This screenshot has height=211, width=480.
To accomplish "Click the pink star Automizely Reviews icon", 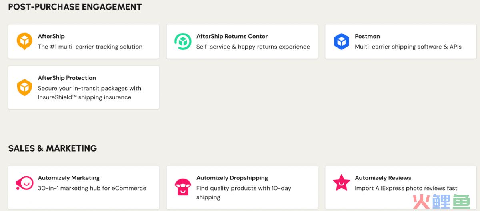I will 341,182.
